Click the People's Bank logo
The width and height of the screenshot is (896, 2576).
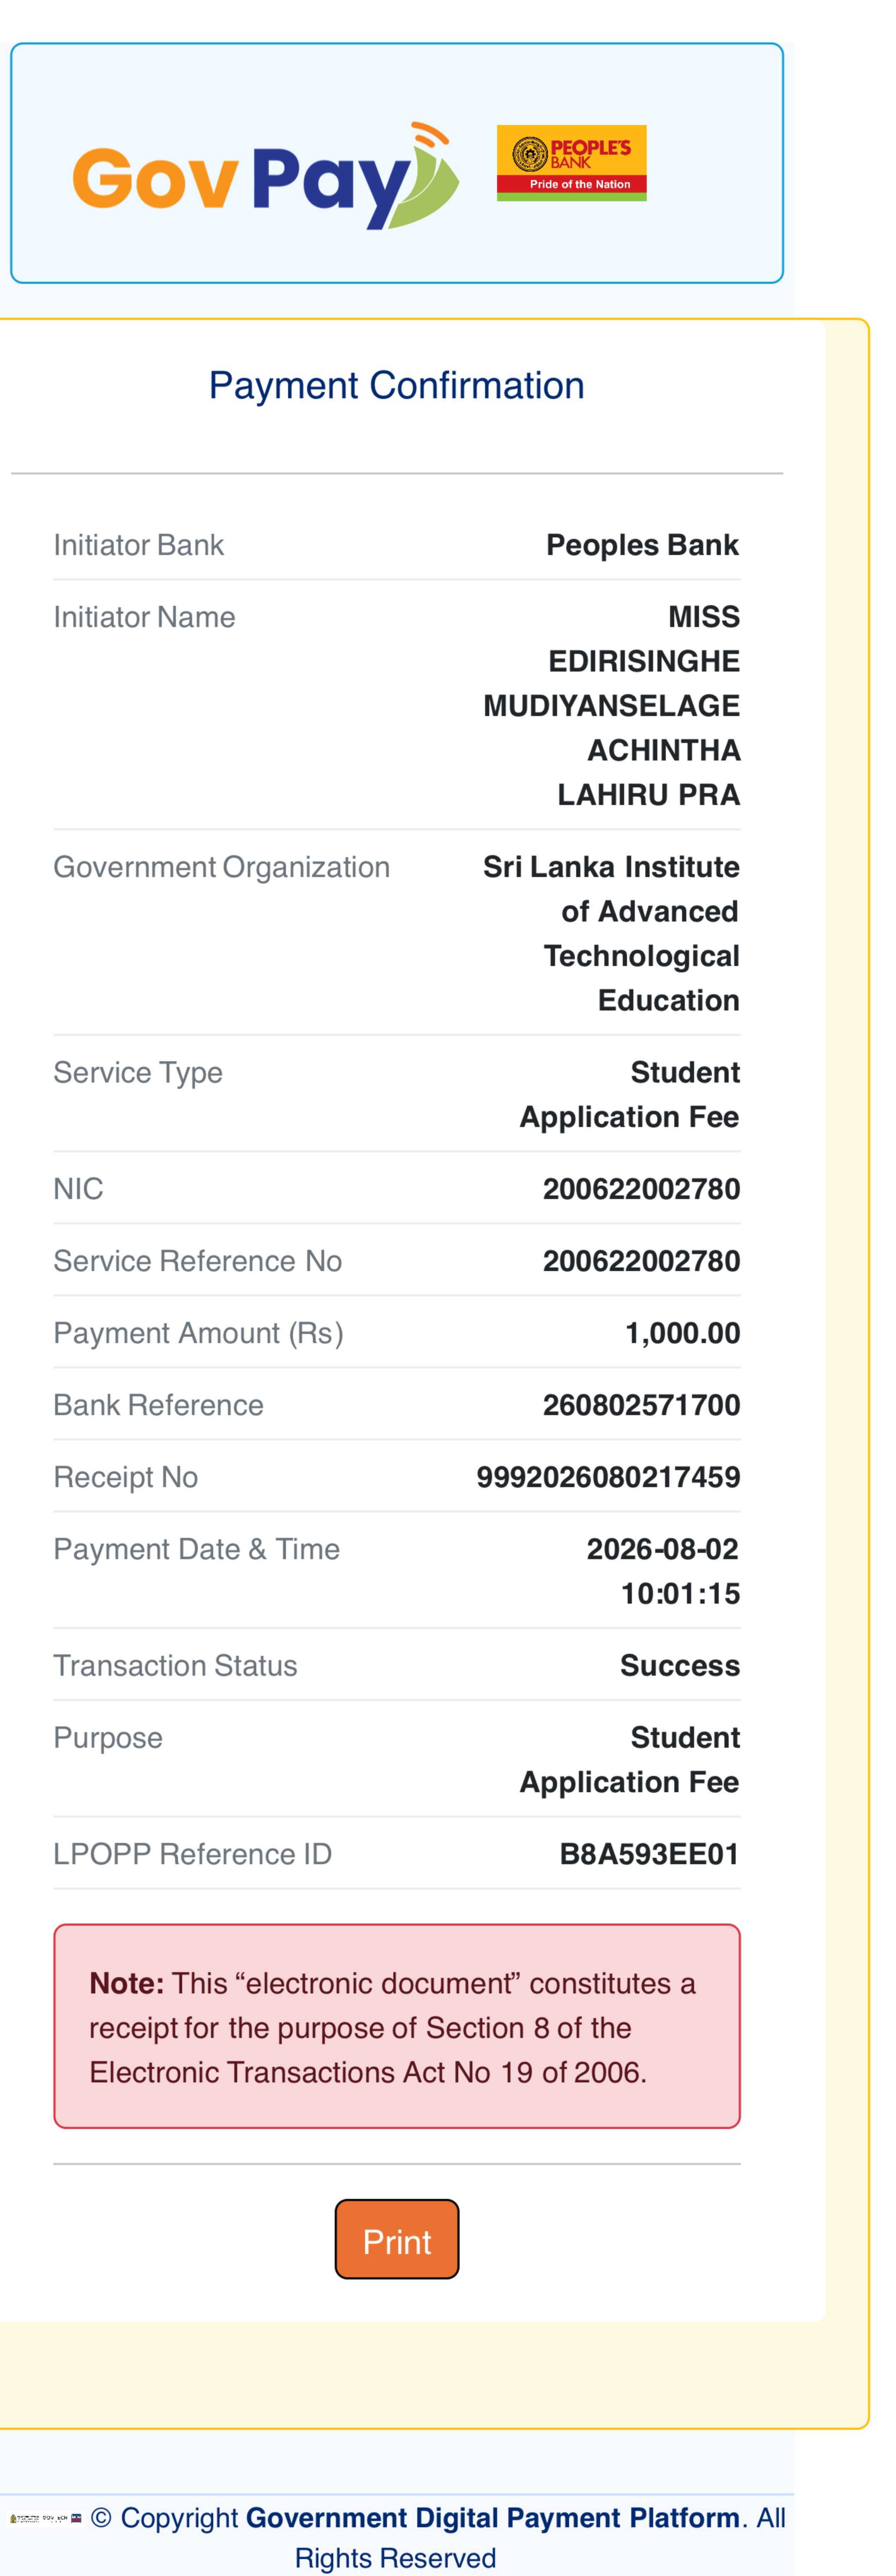click(x=571, y=163)
